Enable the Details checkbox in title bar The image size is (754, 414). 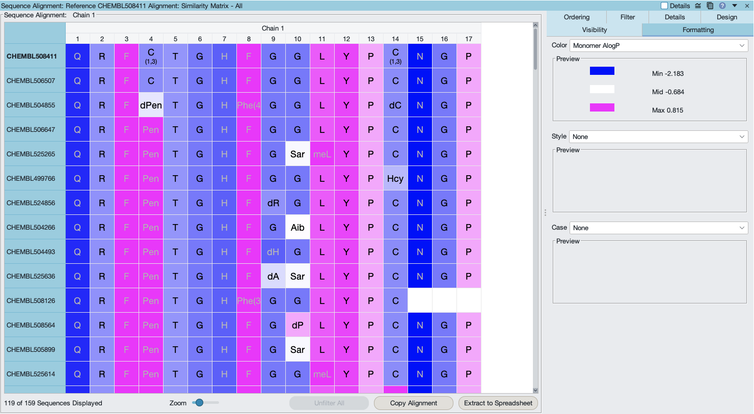coord(664,6)
